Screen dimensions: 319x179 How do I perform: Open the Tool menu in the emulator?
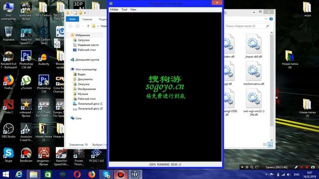tap(124, 9)
